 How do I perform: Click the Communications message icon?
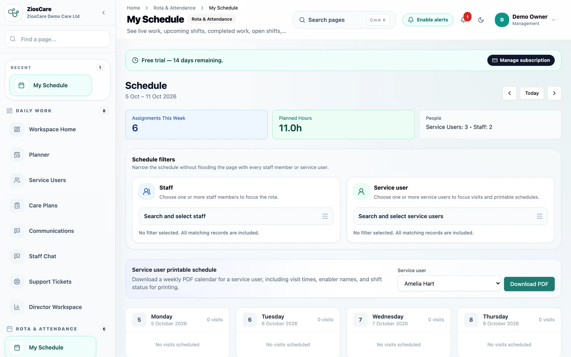click(x=17, y=231)
